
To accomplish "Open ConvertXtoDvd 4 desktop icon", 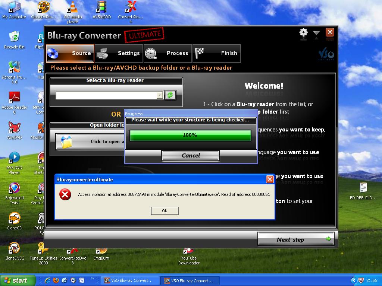I will pos(131,12).
